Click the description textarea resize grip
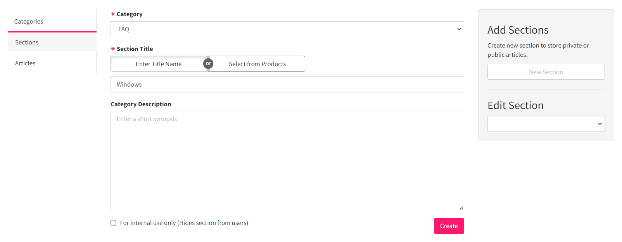 [x=461, y=208]
